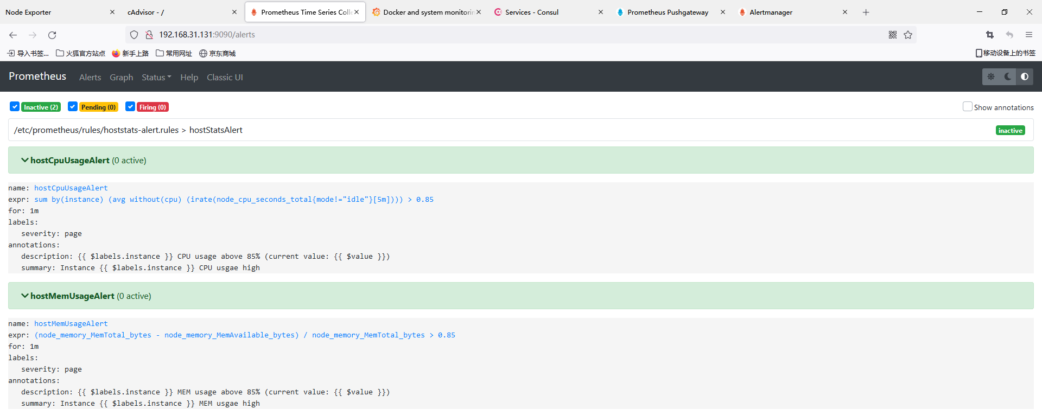Screen dimensions: 1042x415
Task: Open the Status dropdown menu
Action: coord(156,77)
